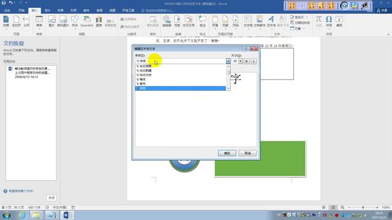The image size is (392, 220).
Task: Click the Number (编号) icon
Action: click(339, 21)
